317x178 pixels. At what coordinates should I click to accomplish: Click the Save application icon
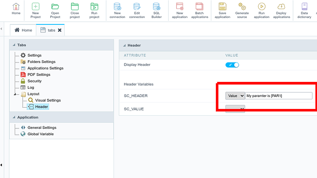(x=222, y=7)
